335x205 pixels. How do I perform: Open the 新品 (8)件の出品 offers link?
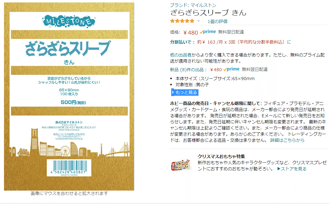pyautogui.click(x=189, y=69)
